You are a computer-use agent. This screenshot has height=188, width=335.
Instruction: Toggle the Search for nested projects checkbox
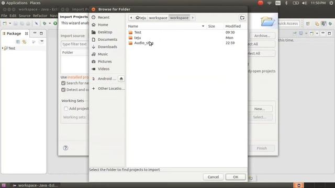pyautogui.click(x=63, y=83)
